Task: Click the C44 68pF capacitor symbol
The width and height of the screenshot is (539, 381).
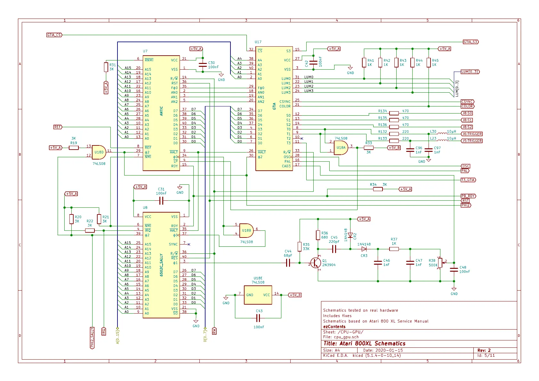Action: pyautogui.click(x=288, y=263)
